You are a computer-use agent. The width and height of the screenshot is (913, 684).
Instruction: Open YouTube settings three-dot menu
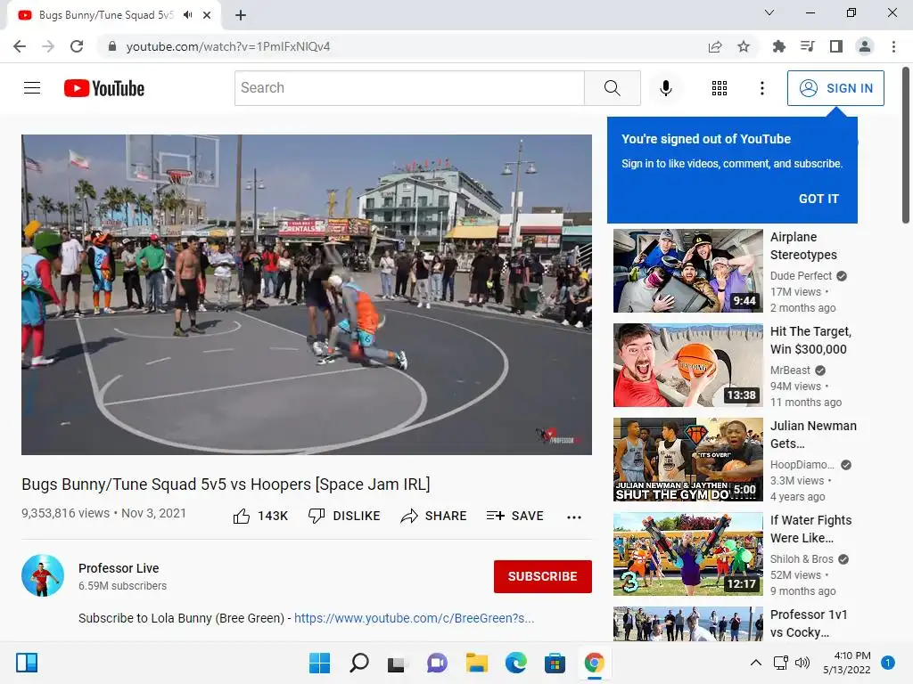(x=761, y=88)
